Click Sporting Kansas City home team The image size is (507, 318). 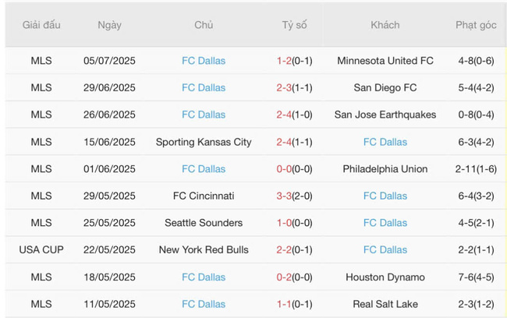[204, 142]
